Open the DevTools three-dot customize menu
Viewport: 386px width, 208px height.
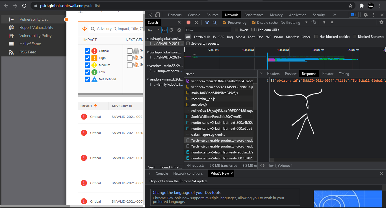click(374, 15)
